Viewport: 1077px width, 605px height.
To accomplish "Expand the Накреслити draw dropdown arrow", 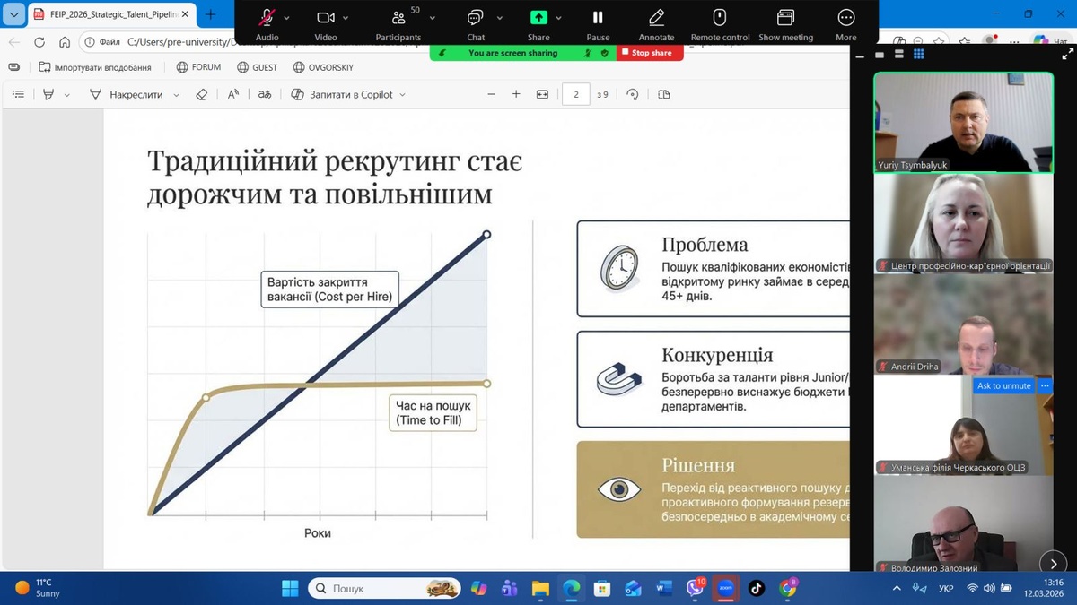I will 176,95.
